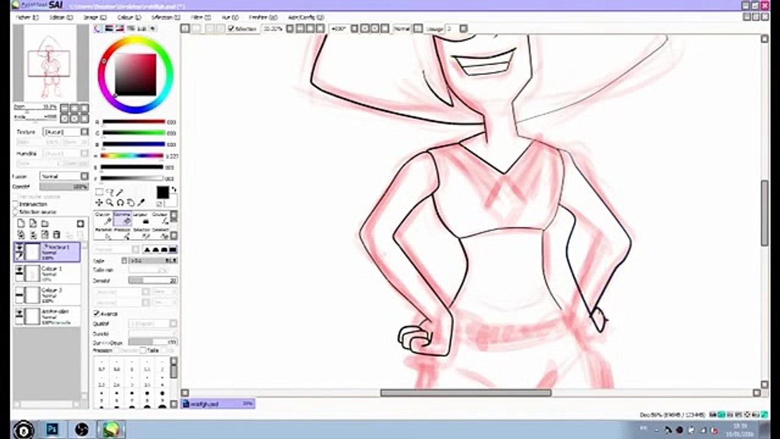
Task: Enable the Intersection checkbox
Action: (x=16, y=204)
